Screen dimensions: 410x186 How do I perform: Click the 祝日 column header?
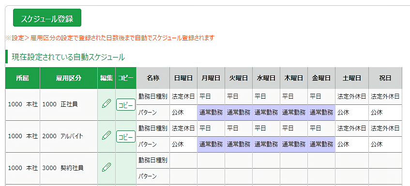pos(385,78)
